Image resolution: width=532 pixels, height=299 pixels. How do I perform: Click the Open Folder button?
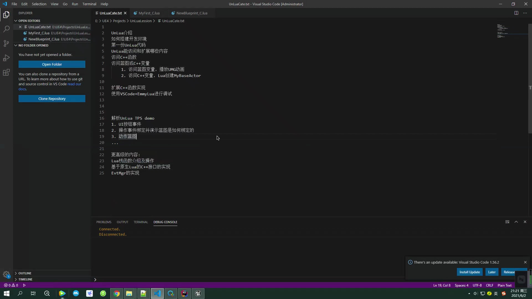click(52, 64)
